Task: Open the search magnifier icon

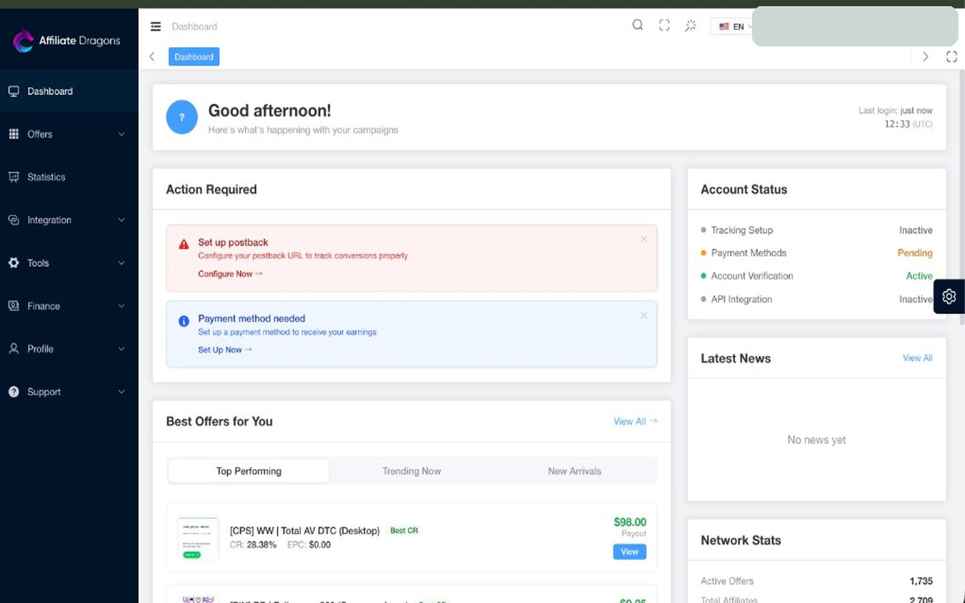Action: [637, 25]
